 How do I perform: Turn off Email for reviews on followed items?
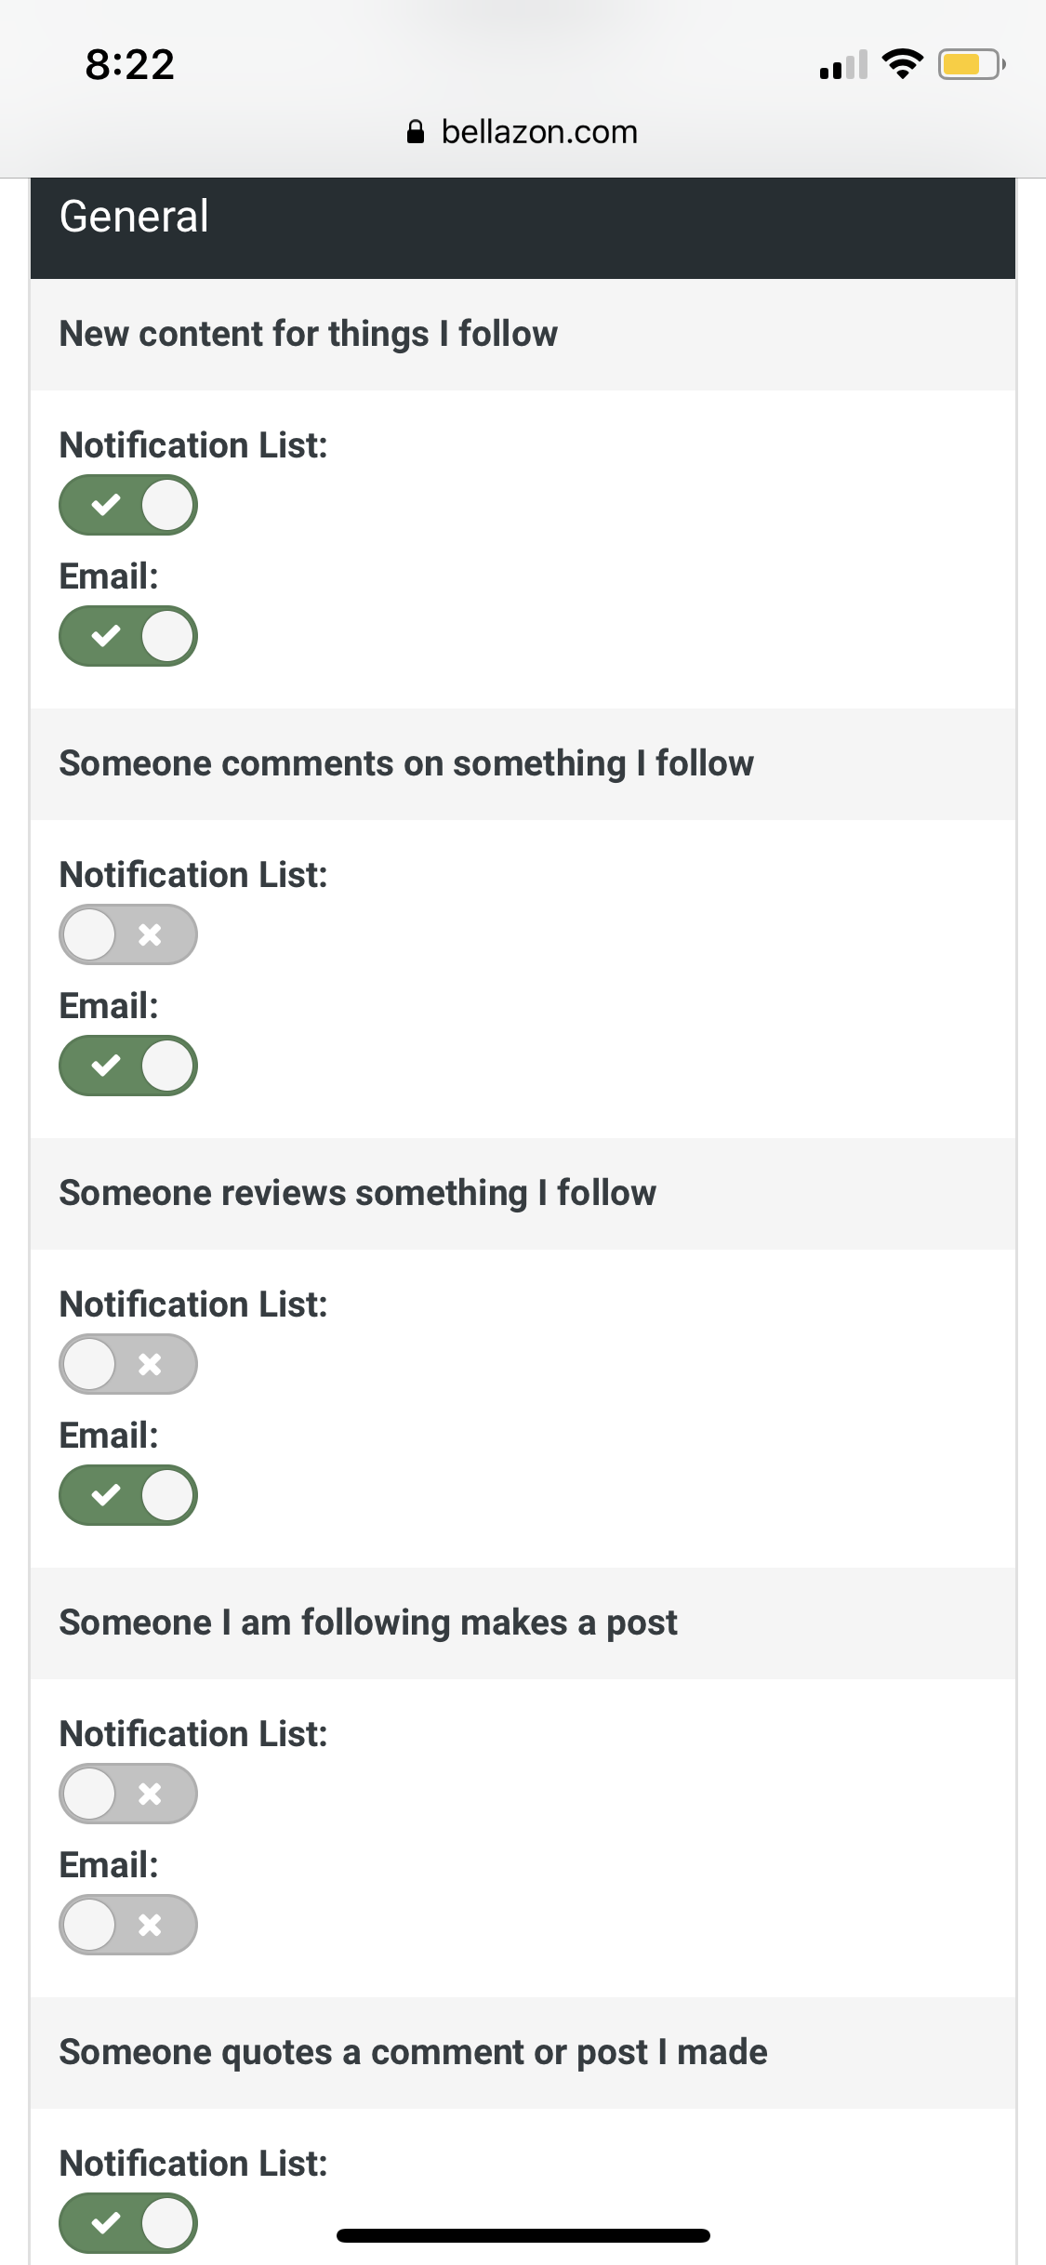pos(128,1495)
